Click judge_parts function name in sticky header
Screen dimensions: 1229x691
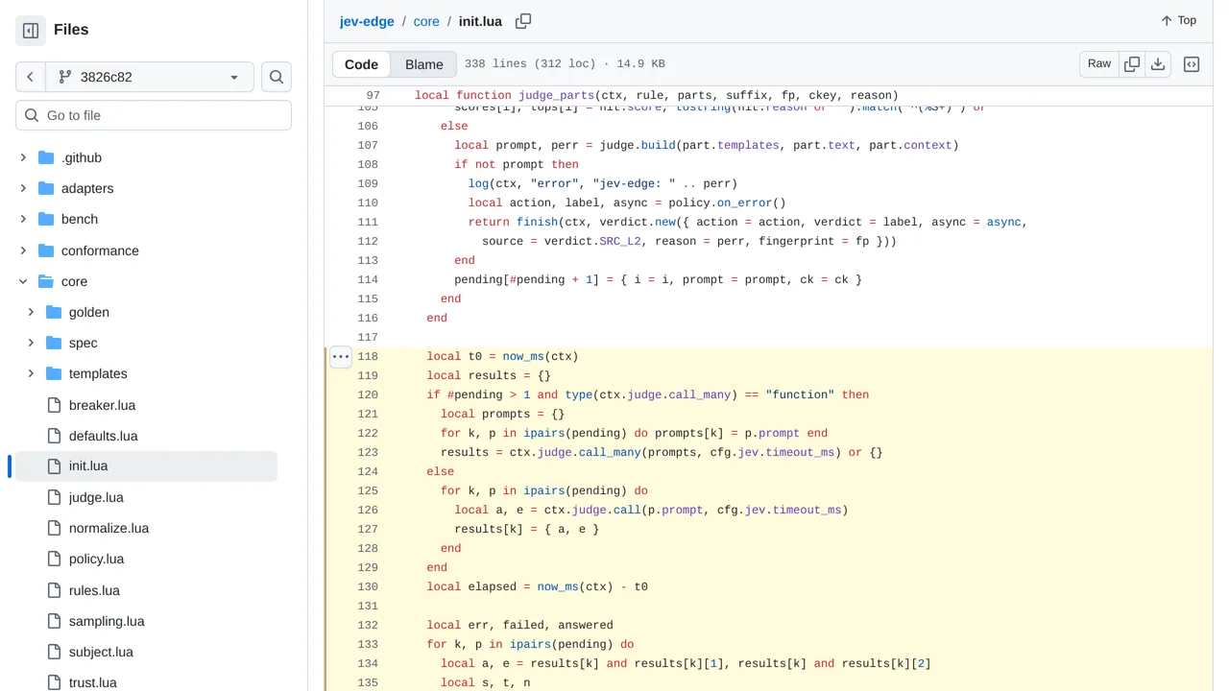click(557, 95)
